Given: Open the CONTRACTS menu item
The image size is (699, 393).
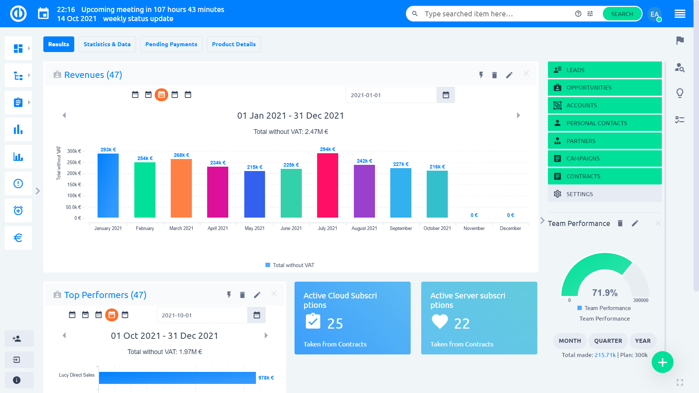Looking at the screenshot, I should [x=604, y=176].
